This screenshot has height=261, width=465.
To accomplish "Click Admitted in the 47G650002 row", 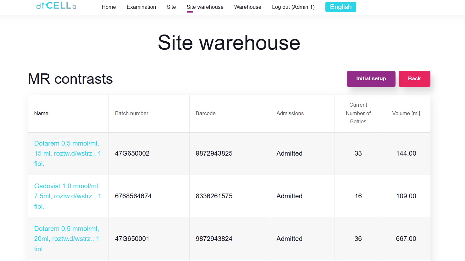I will point(289,153).
